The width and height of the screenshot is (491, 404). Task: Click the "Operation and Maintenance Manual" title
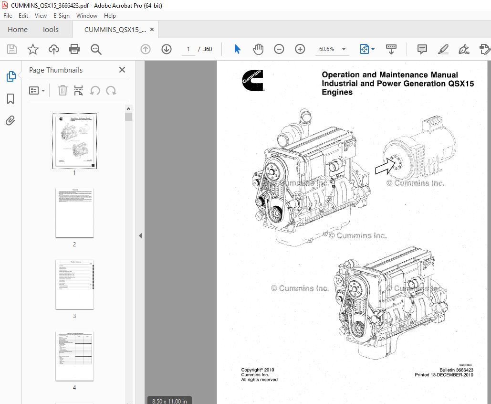point(390,74)
